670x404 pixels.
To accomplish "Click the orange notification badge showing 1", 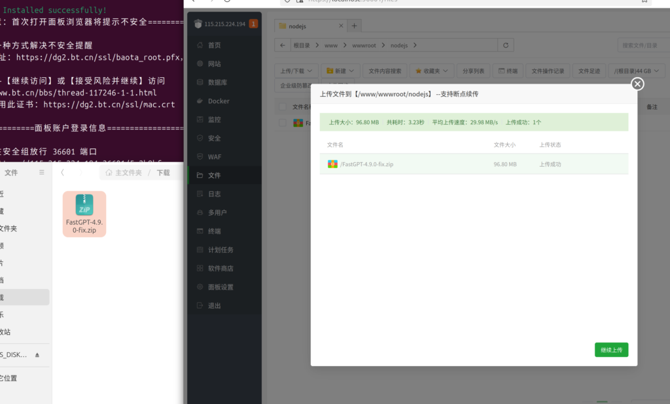I will point(253,24).
